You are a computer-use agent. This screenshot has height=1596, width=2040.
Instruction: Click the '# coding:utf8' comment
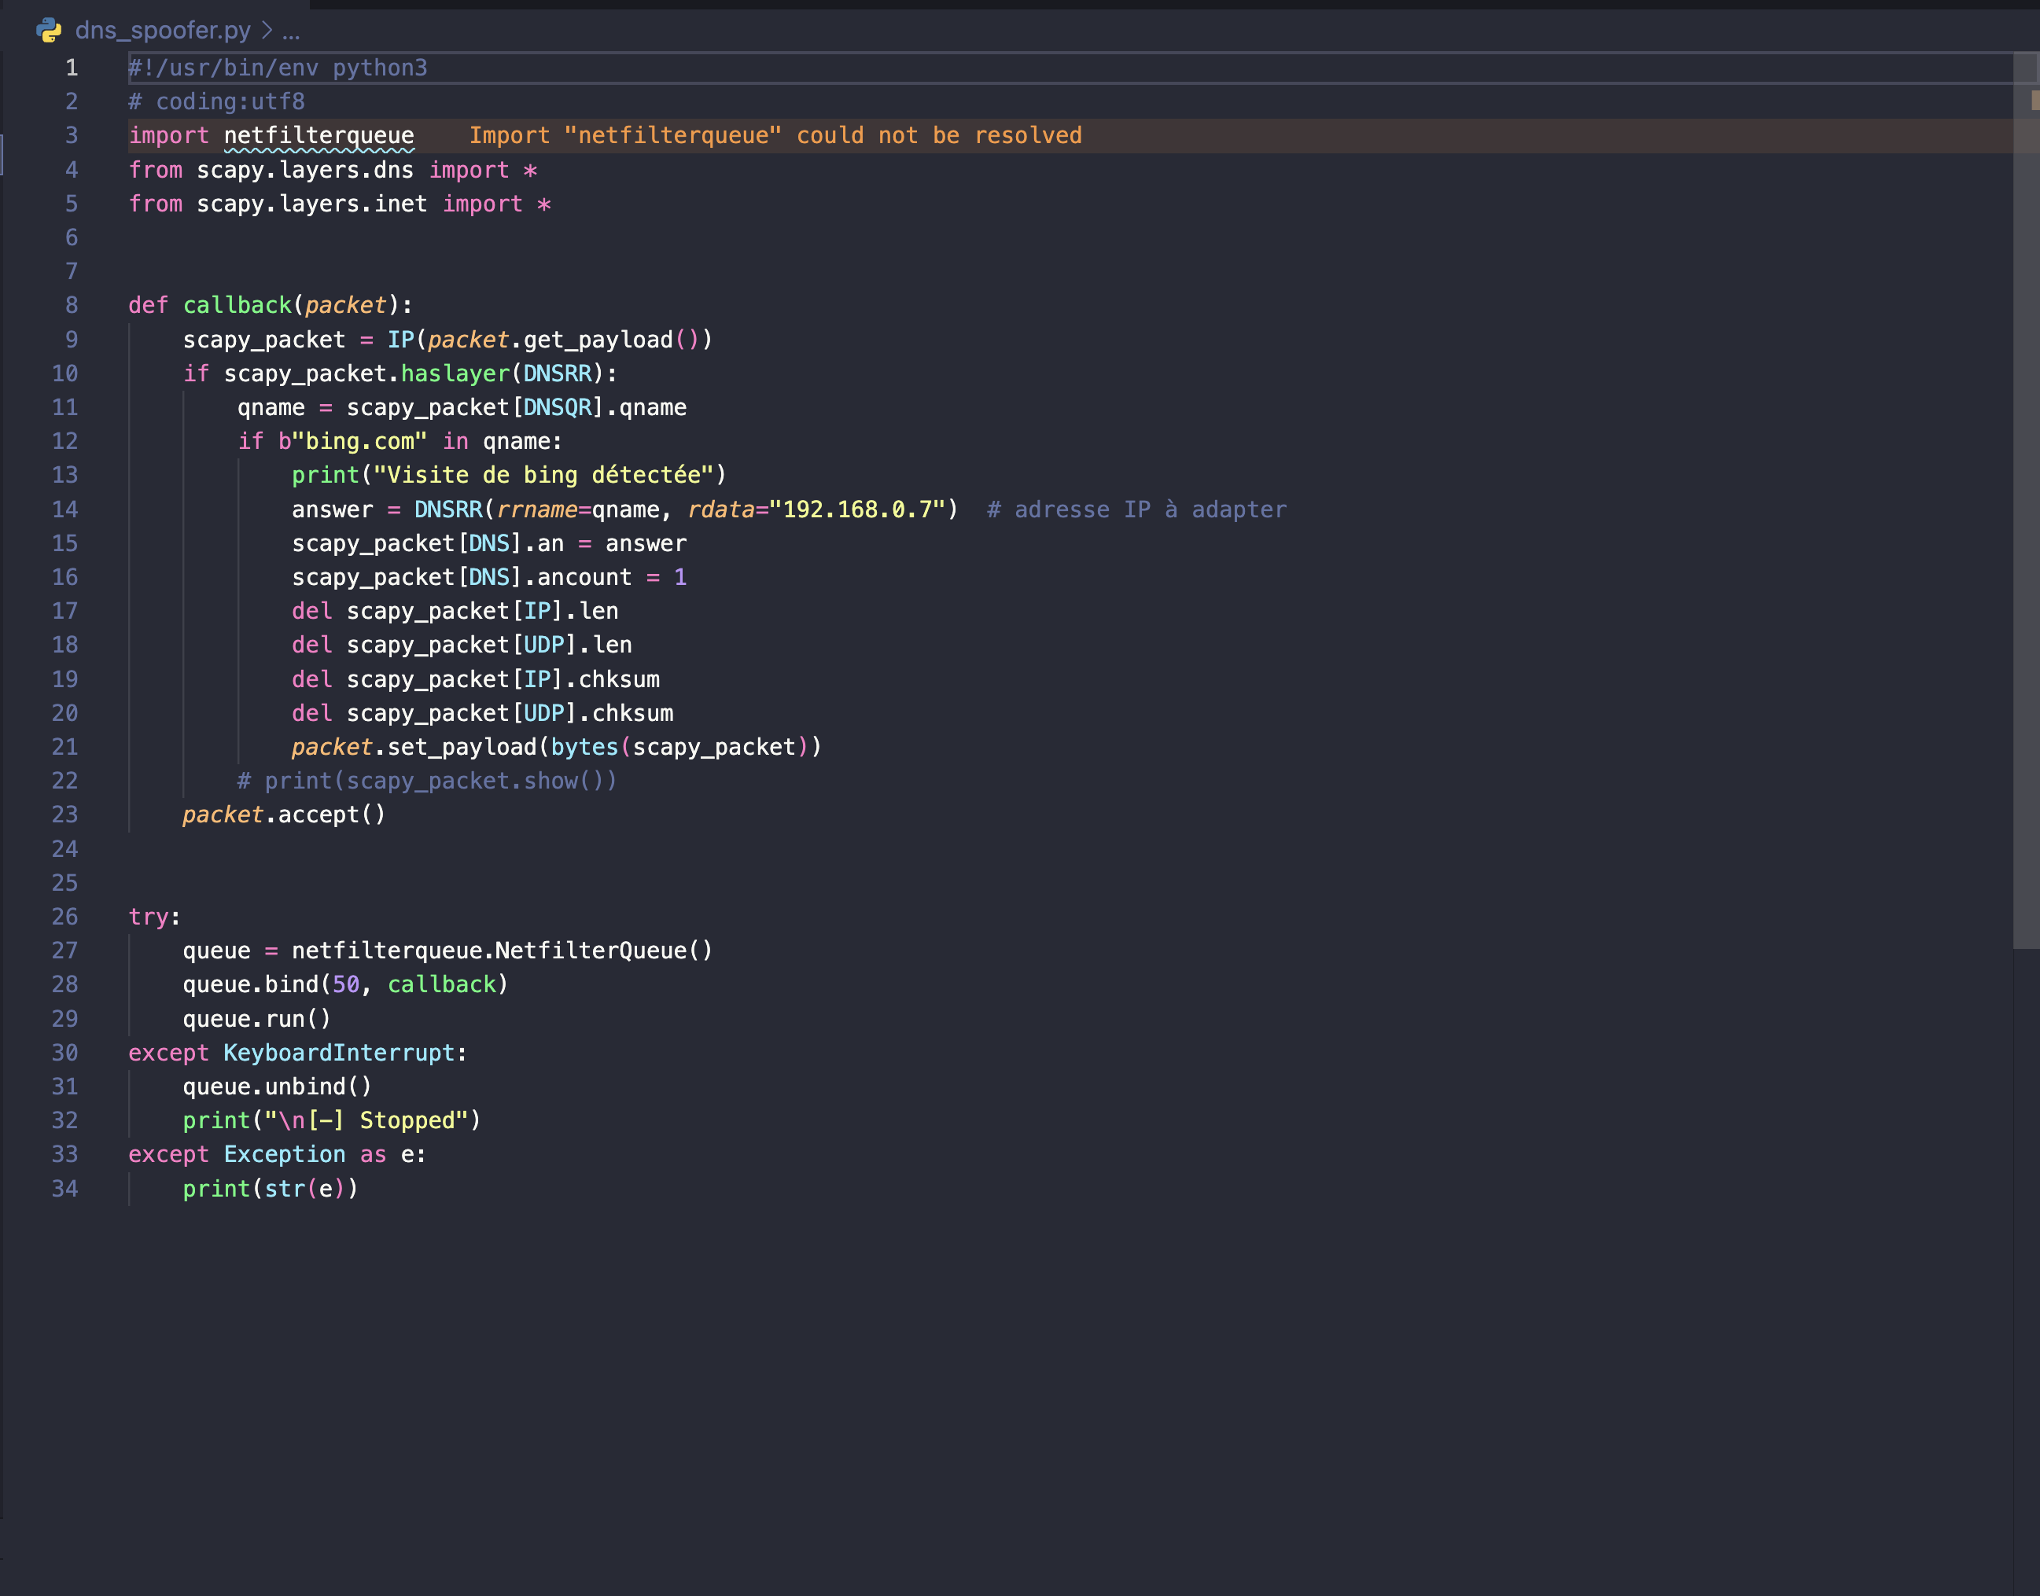[217, 102]
